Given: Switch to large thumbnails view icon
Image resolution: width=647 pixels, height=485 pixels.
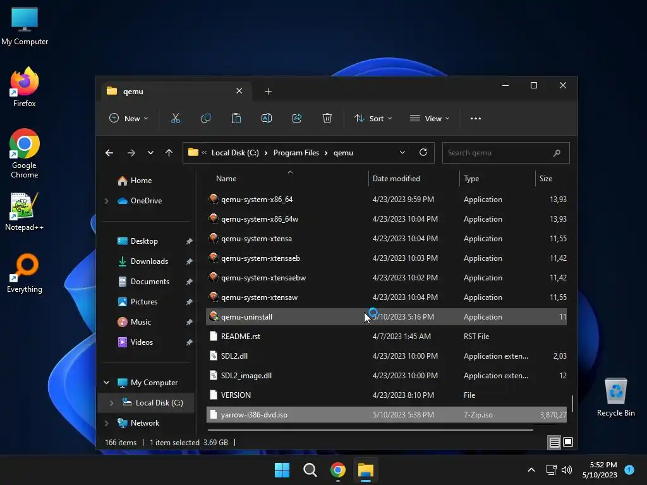Looking at the screenshot, I should coord(568,443).
